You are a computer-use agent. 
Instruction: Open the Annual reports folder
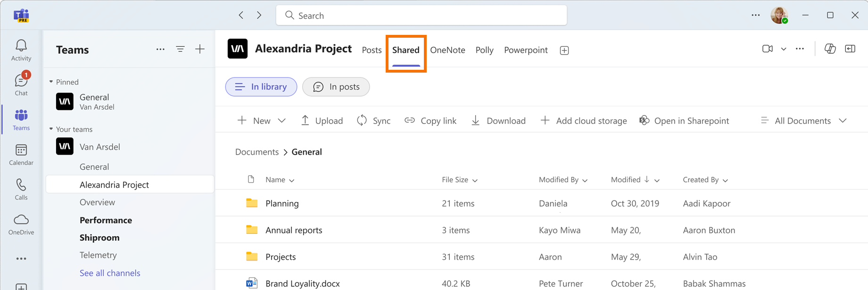pos(294,230)
